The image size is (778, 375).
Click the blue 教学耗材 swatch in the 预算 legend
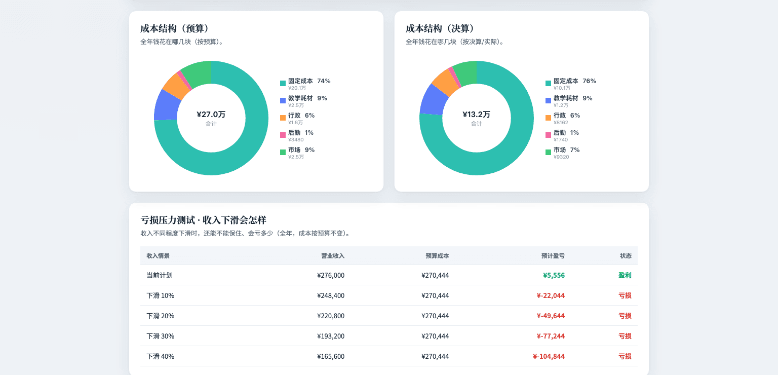pyautogui.click(x=283, y=100)
